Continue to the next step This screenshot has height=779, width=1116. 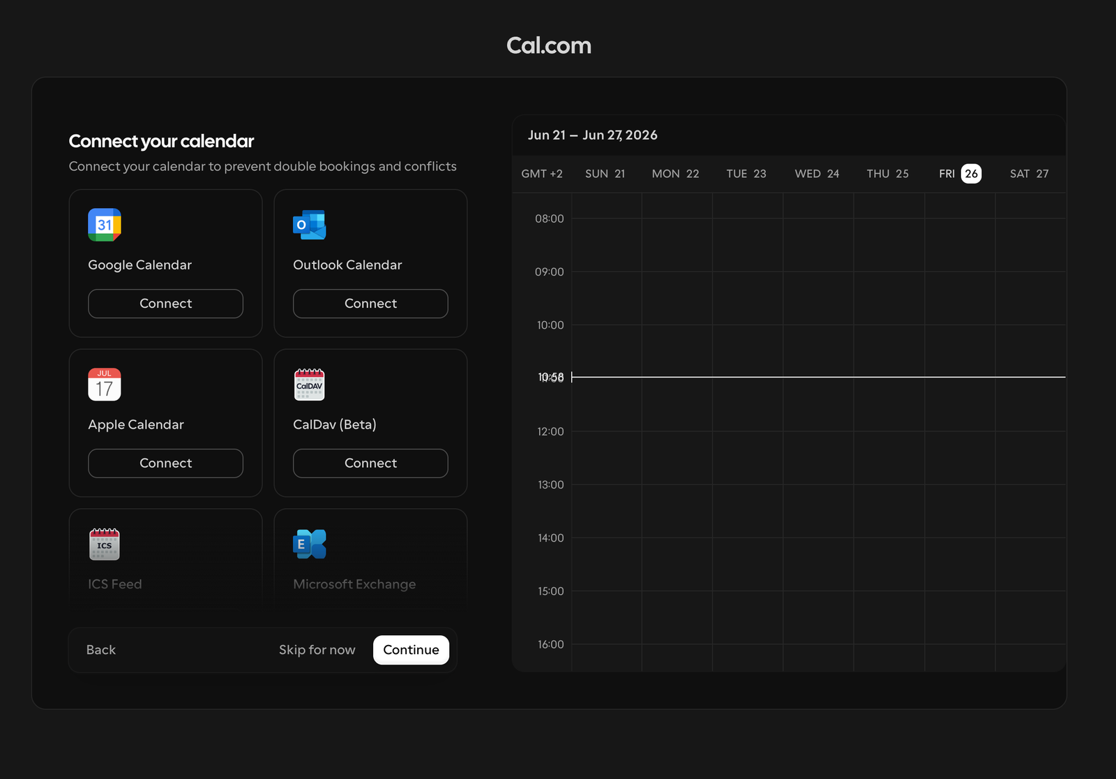(411, 650)
